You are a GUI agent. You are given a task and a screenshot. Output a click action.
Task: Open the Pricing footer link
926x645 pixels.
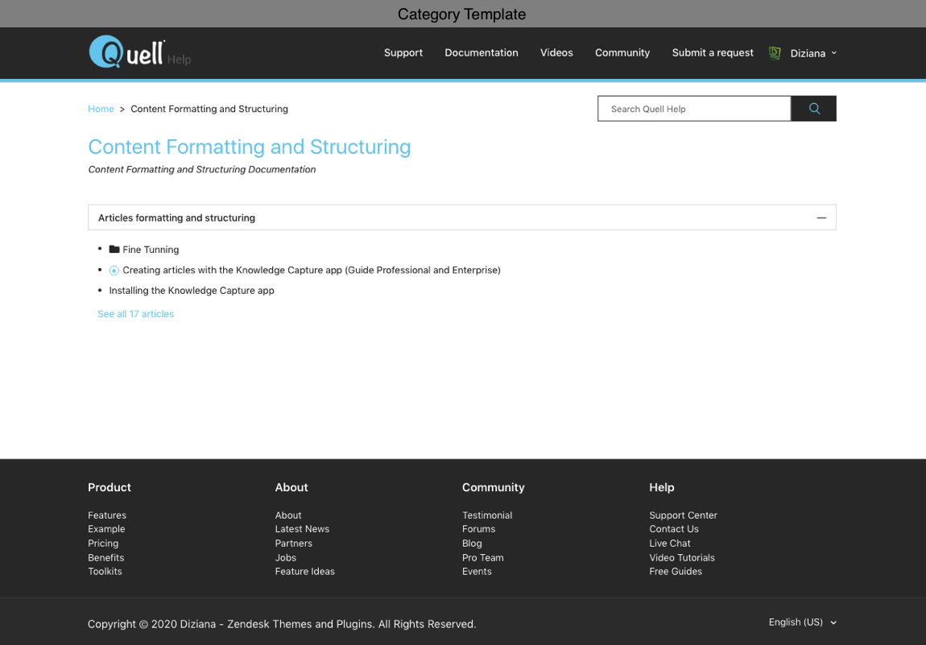point(103,544)
